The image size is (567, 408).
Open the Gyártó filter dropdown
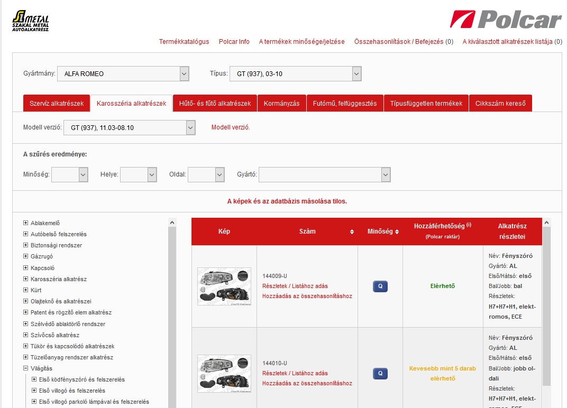[x=325, y=174]
